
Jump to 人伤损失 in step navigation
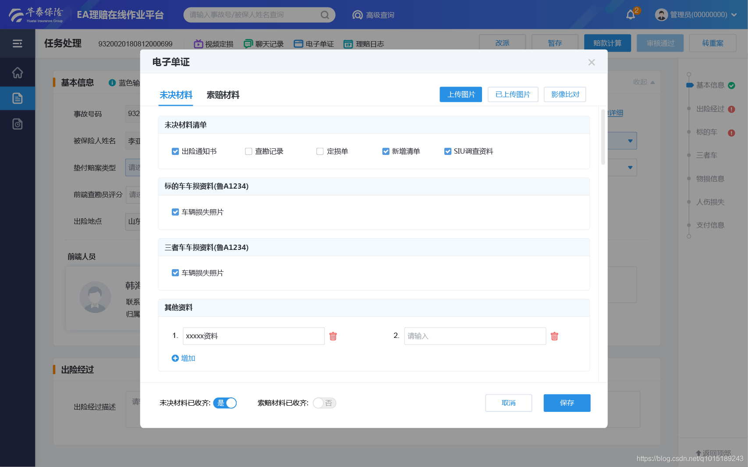click(710, 202)
